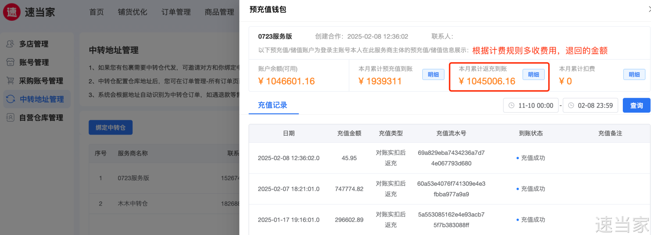Open 明细 for 本月累计预充值到账
The image size is (651, 235).
tap(433, 74)
